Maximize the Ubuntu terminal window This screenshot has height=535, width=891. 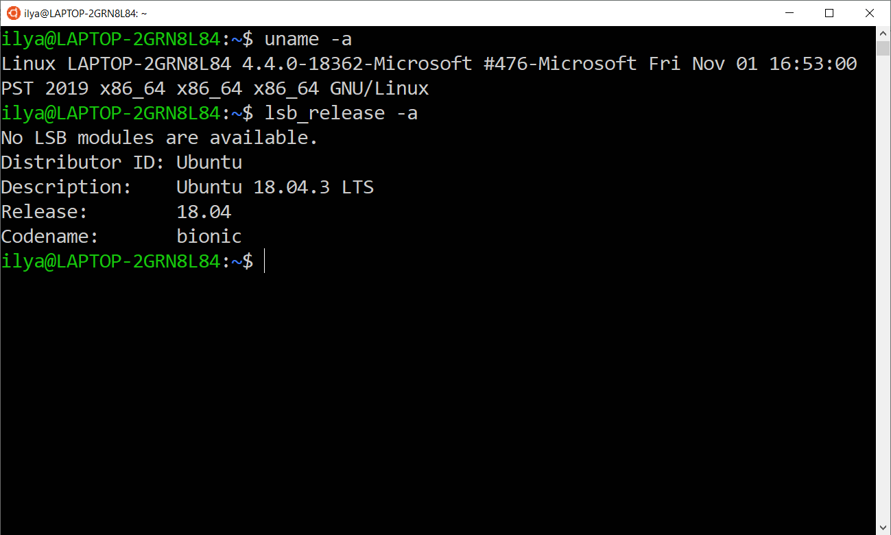coord(829,13)
